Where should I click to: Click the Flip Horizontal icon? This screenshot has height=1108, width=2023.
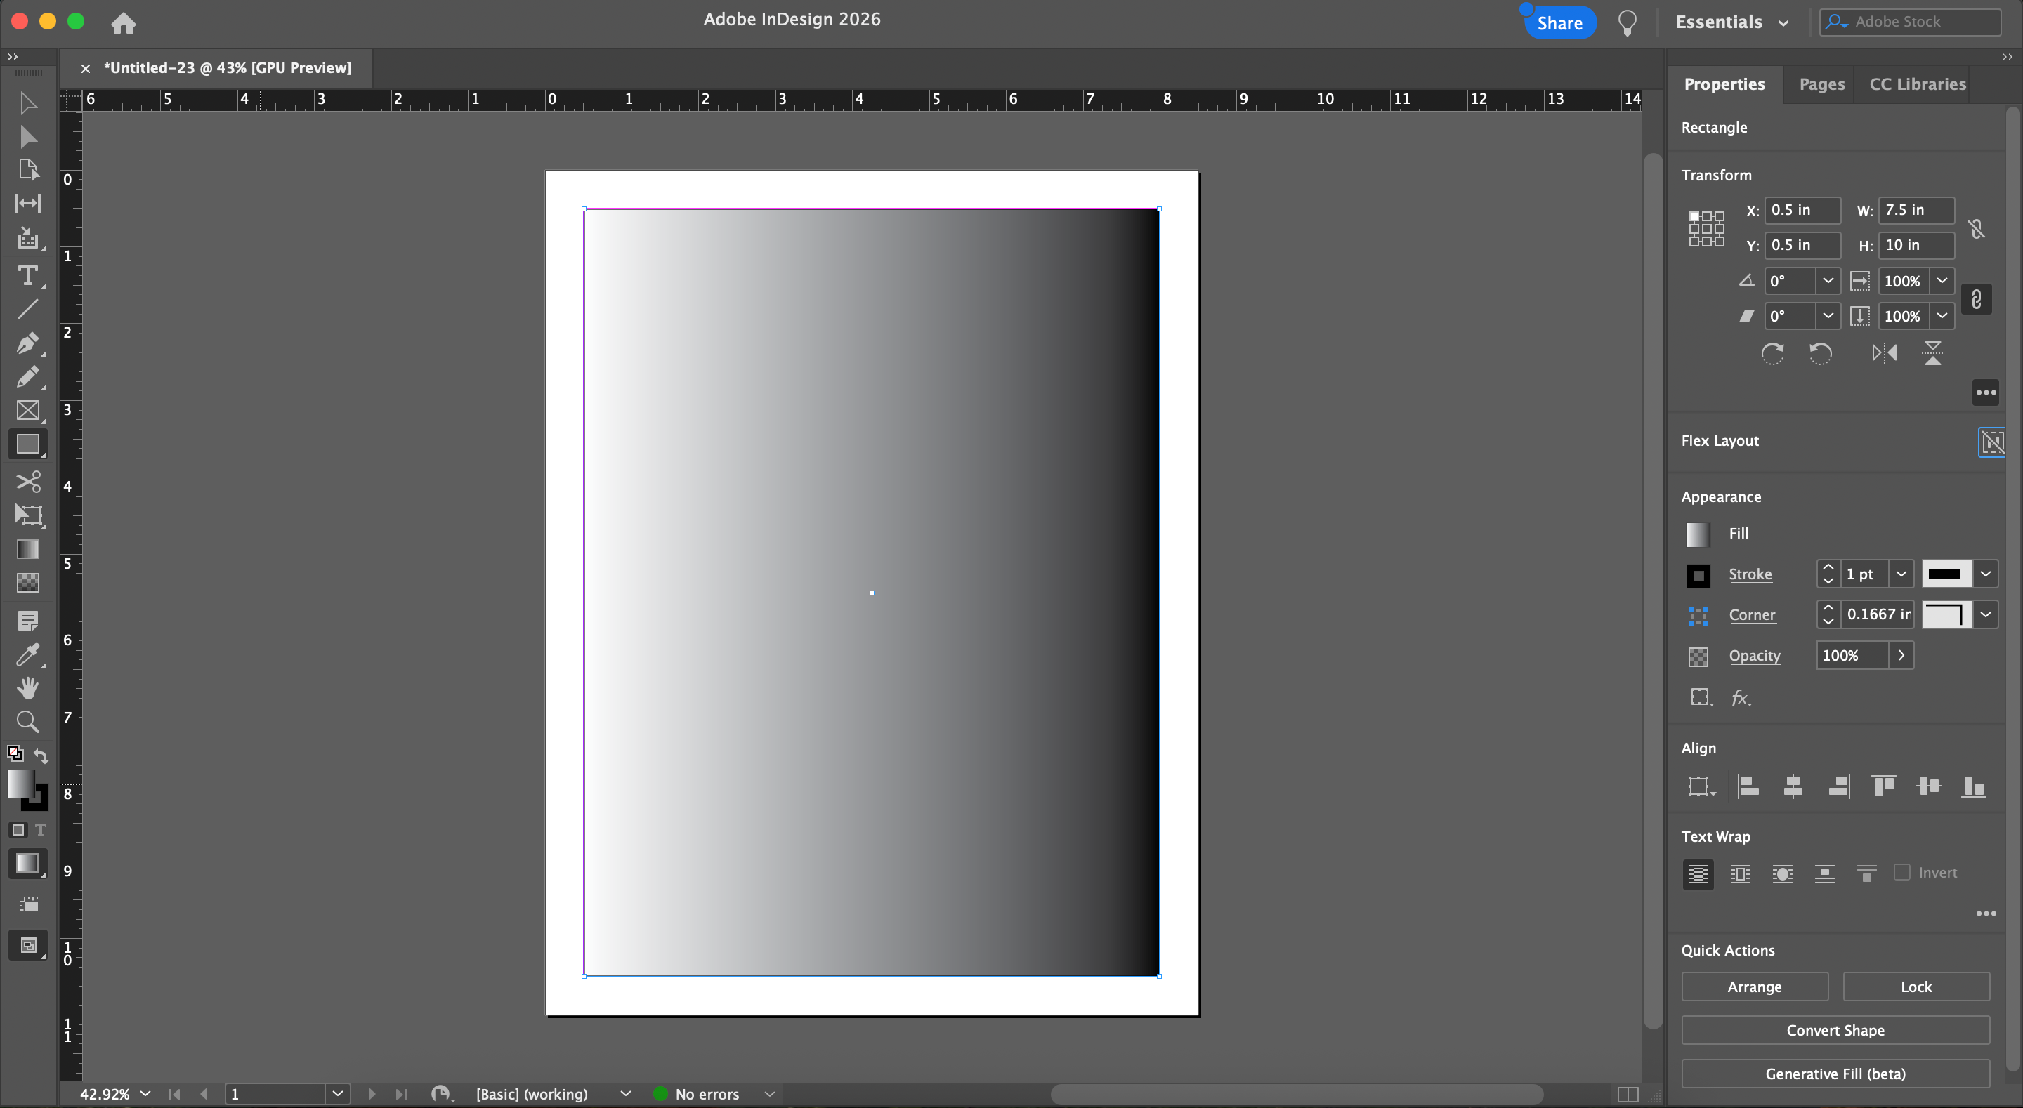(x=1884, y=353)
